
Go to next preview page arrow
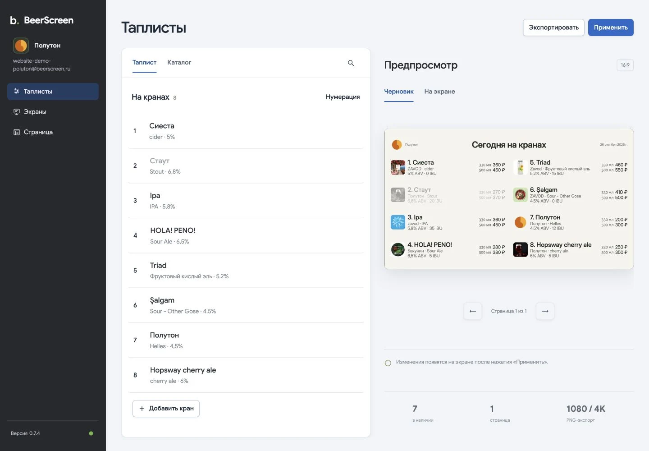545,311
